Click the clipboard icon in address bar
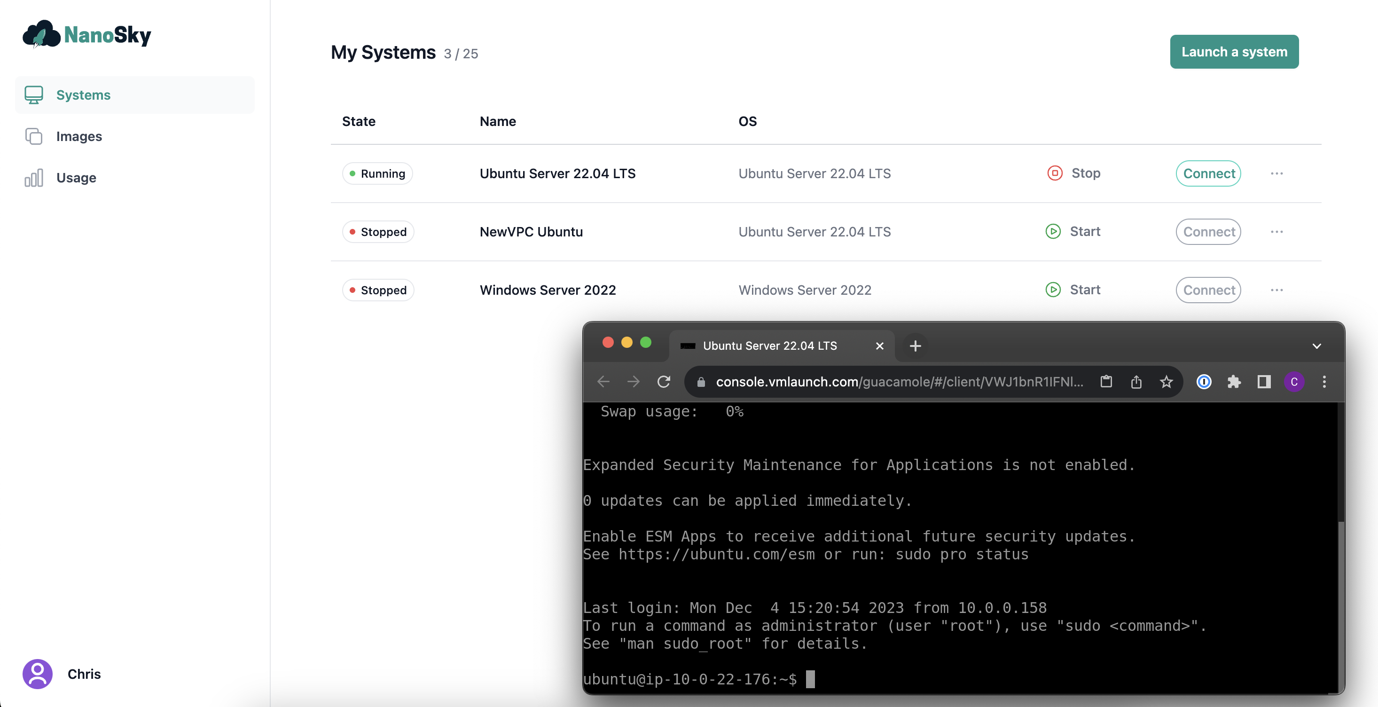This screenshot has width=1378, height=707. [x=1106, y=382]
